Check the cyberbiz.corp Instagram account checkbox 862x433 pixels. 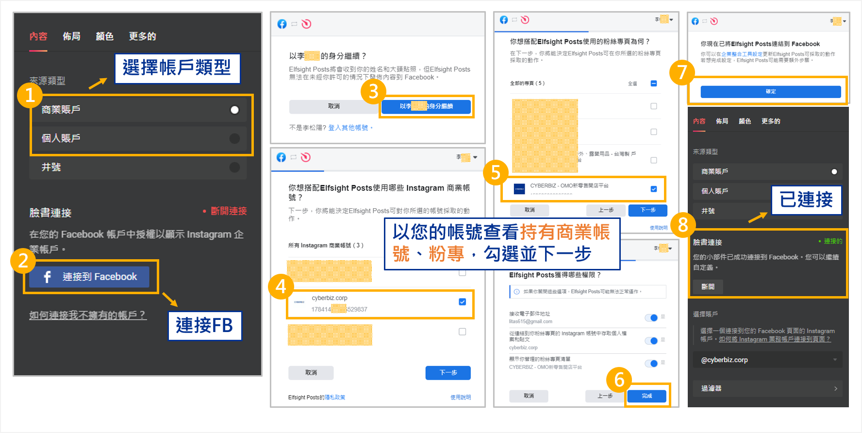click(463, 302)
